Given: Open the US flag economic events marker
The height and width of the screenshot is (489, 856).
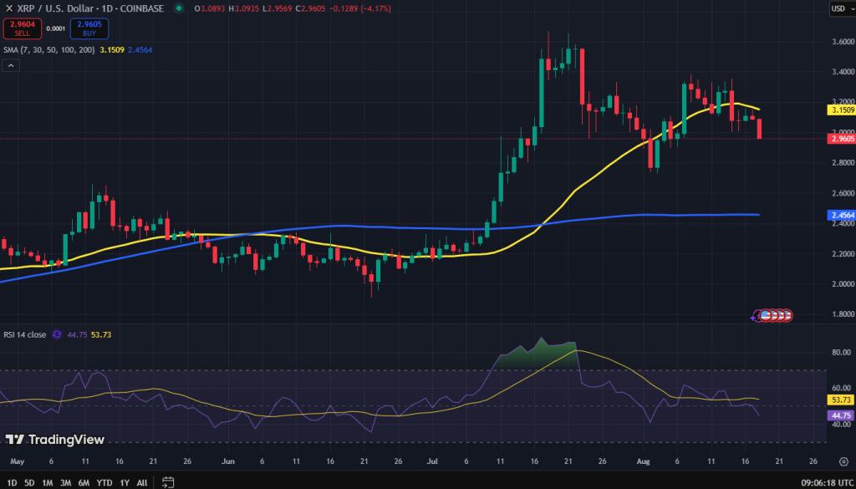Looking at the screenshot, I should (766, 315).
